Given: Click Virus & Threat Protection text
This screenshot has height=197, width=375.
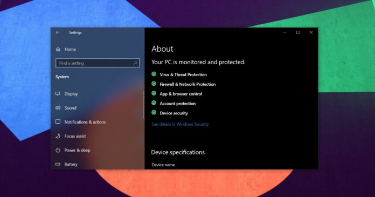Looking at the screenshot, I should point(183,74).
